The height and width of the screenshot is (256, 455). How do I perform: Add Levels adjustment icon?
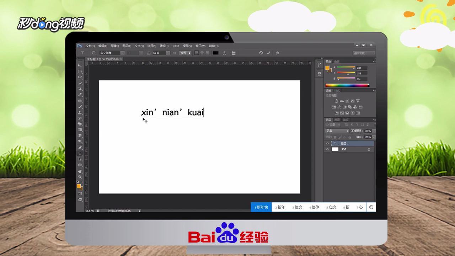tap(342, 101)
